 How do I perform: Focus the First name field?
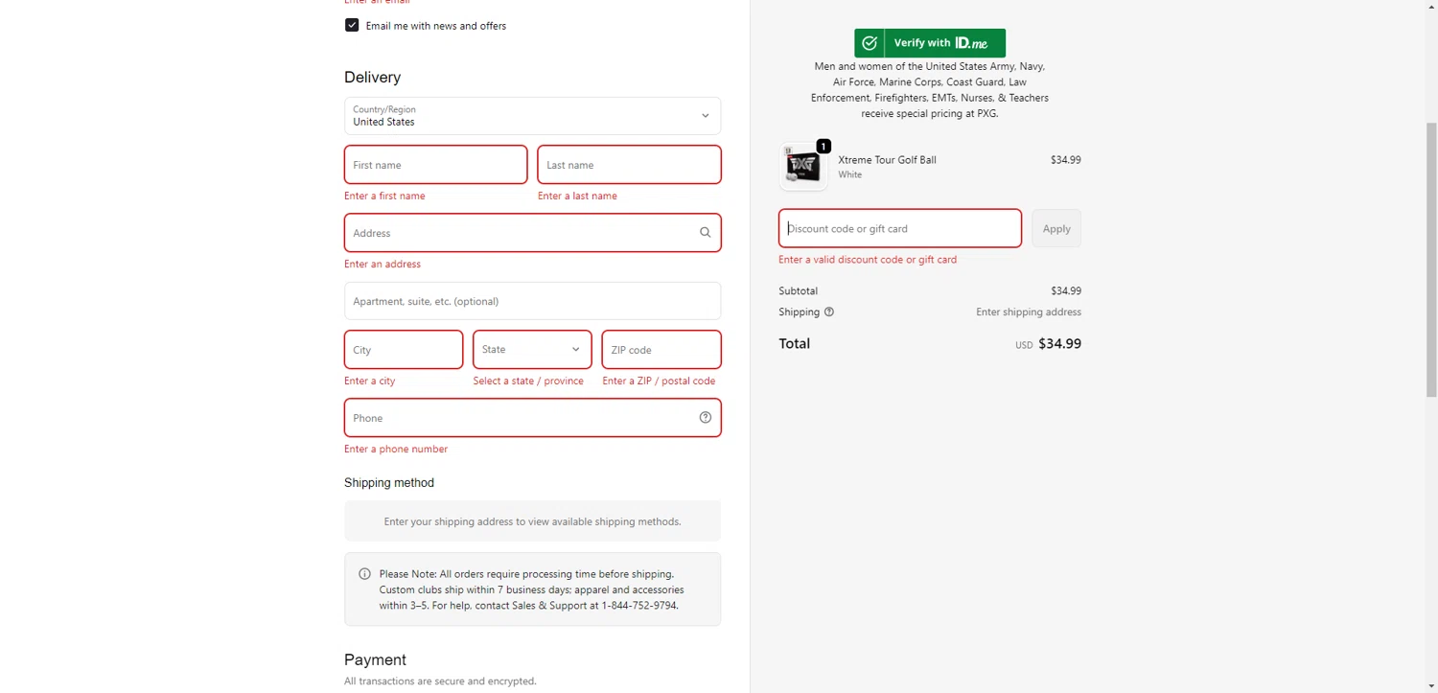click(435, 165)
